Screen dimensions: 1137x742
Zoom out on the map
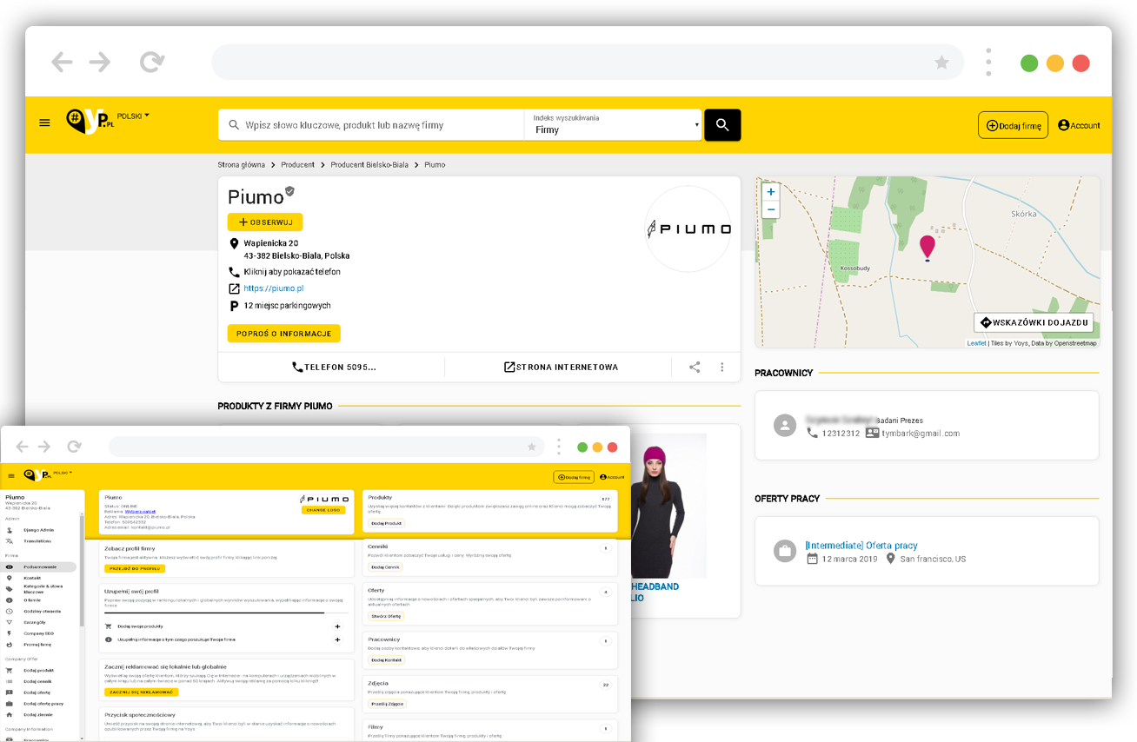(x=770, y=209)
